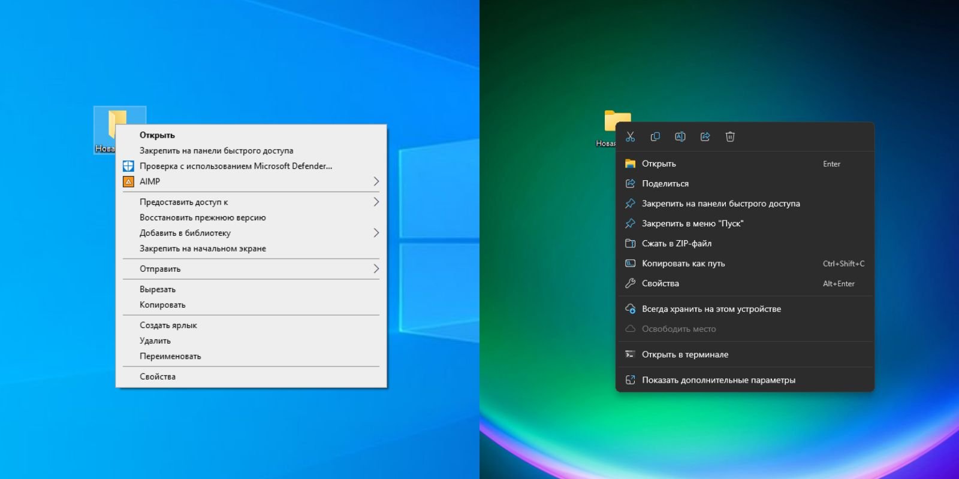Expand the Добавить в библиотеку submenu arrow
959x479 pixels.
[x=376, y=233]
